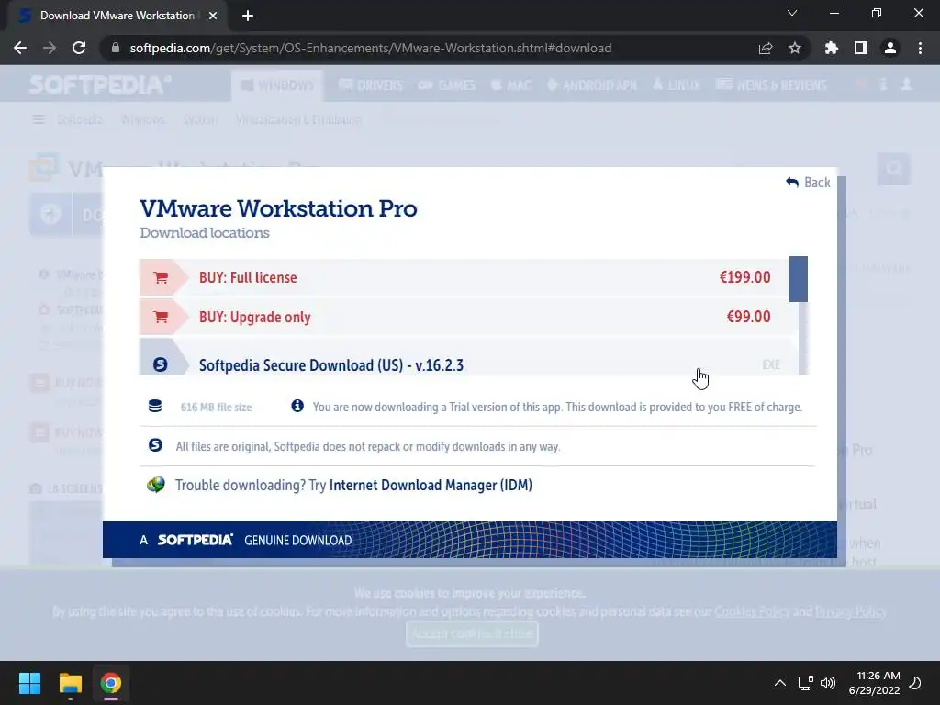Screen dimensions: 940x705
Task: Click the Back link in download dialog
Action: click(x=808, y=183)
